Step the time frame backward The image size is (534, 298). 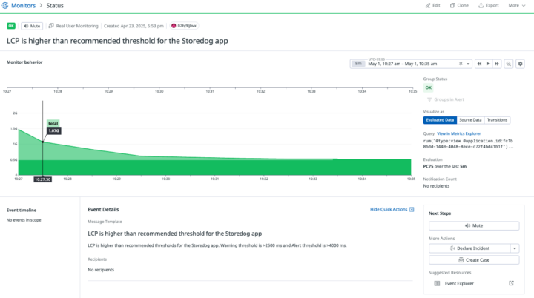[479, 64]
